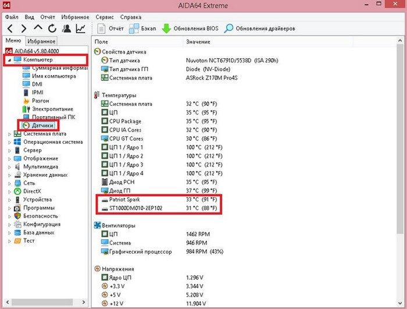Click the Значение column header
This screenshot has height=309, width=407.
[198, 42]
